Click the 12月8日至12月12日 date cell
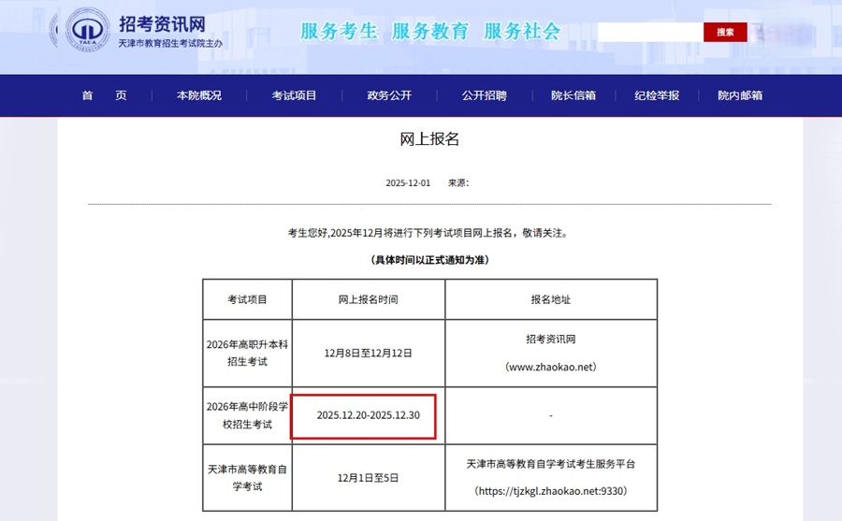Screen dimensions: 842x521 click(368, 353)
